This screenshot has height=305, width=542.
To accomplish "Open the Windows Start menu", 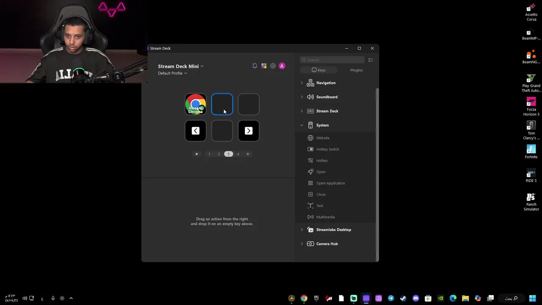I will pos(532,298).
